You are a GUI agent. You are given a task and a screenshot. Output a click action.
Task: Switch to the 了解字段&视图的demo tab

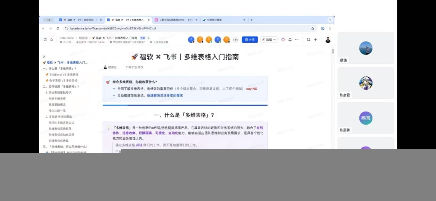pos(175,20)
